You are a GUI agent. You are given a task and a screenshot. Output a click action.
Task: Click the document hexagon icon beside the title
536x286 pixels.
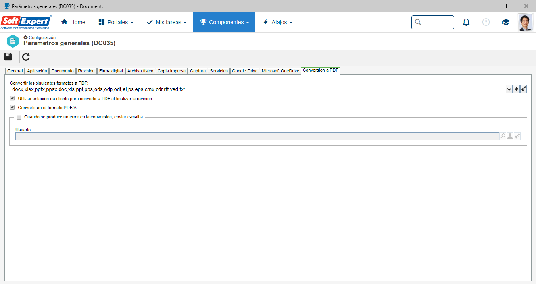click(x=13, y=41)
